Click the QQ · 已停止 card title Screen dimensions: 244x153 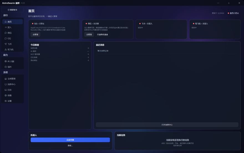pos(39,24)
